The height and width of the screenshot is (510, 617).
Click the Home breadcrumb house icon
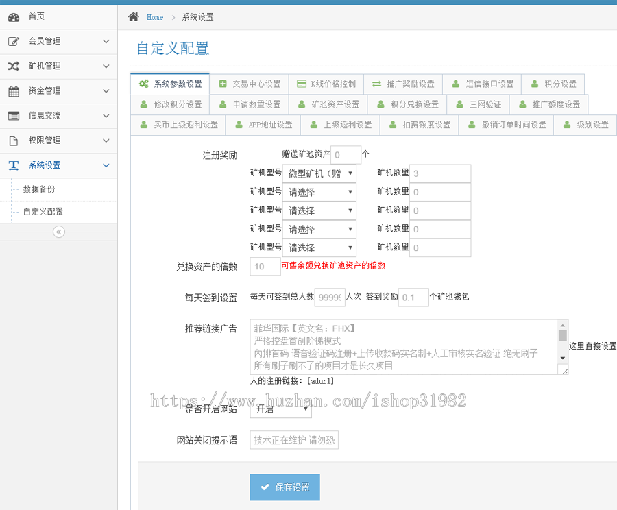(134, 16)
